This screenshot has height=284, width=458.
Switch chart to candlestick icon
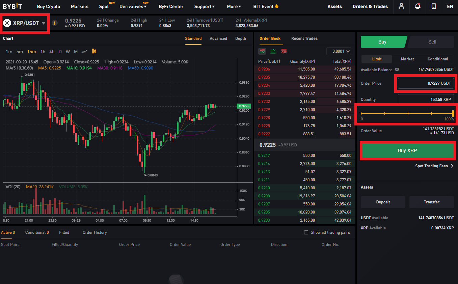point(94,52)
